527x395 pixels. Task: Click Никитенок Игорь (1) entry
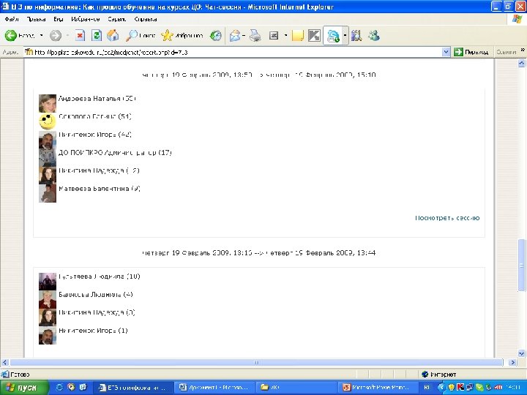(x=93, y=331)
